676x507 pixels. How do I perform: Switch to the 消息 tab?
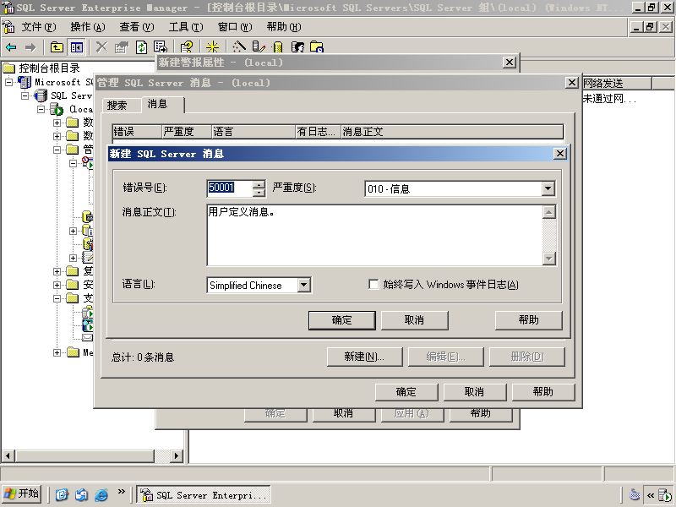(162, 104)
